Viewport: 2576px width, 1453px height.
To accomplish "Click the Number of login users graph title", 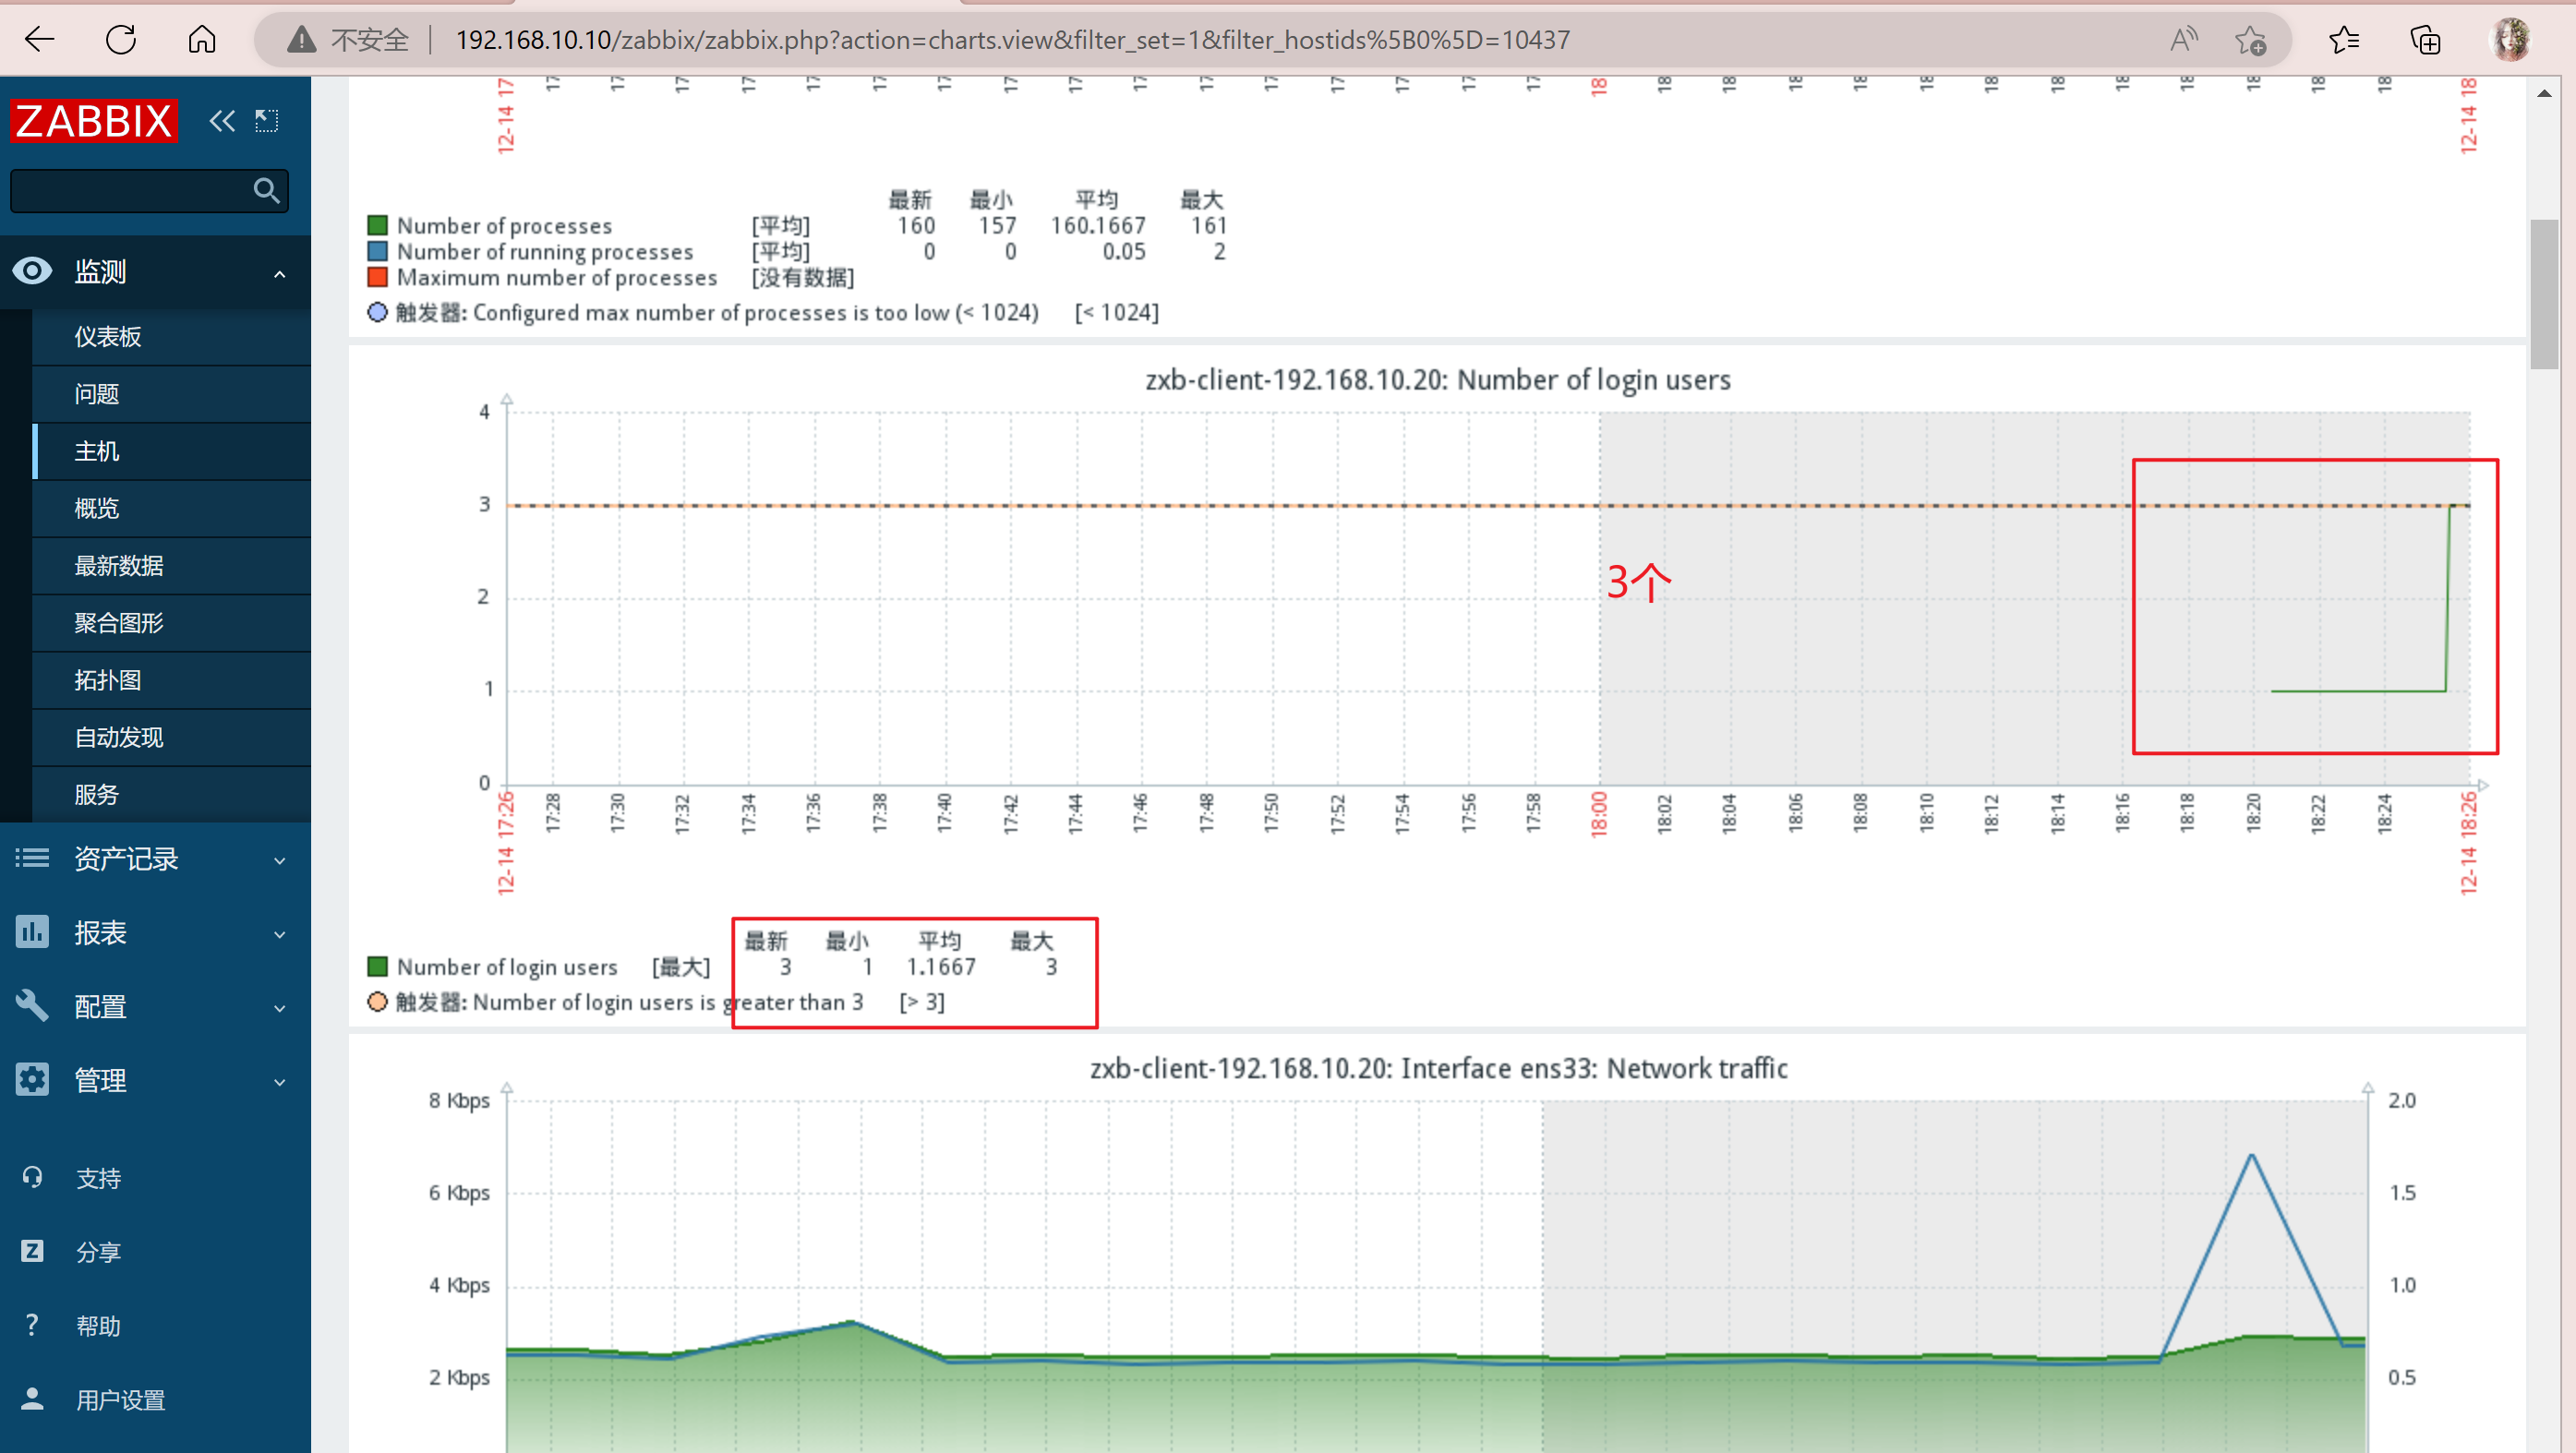I will point(1437,380).
